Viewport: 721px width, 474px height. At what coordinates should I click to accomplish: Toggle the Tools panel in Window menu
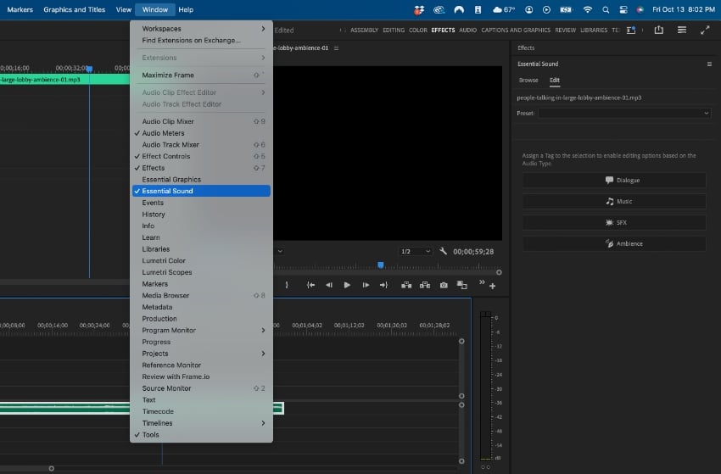coord(201,434)
